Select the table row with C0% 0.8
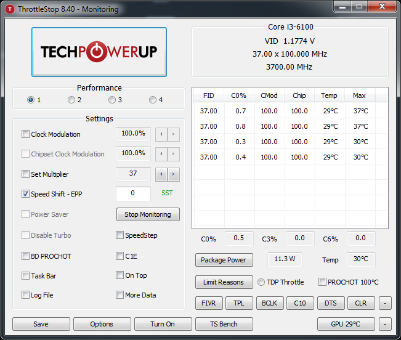 point(291,126)
